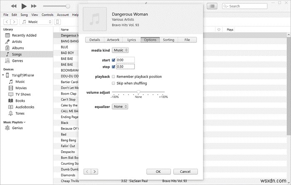
Task: Open Music under the device
Action: pyautogui.click(x=20, y=82)
